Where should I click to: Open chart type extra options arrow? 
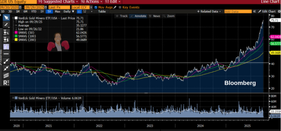(92, 11)
